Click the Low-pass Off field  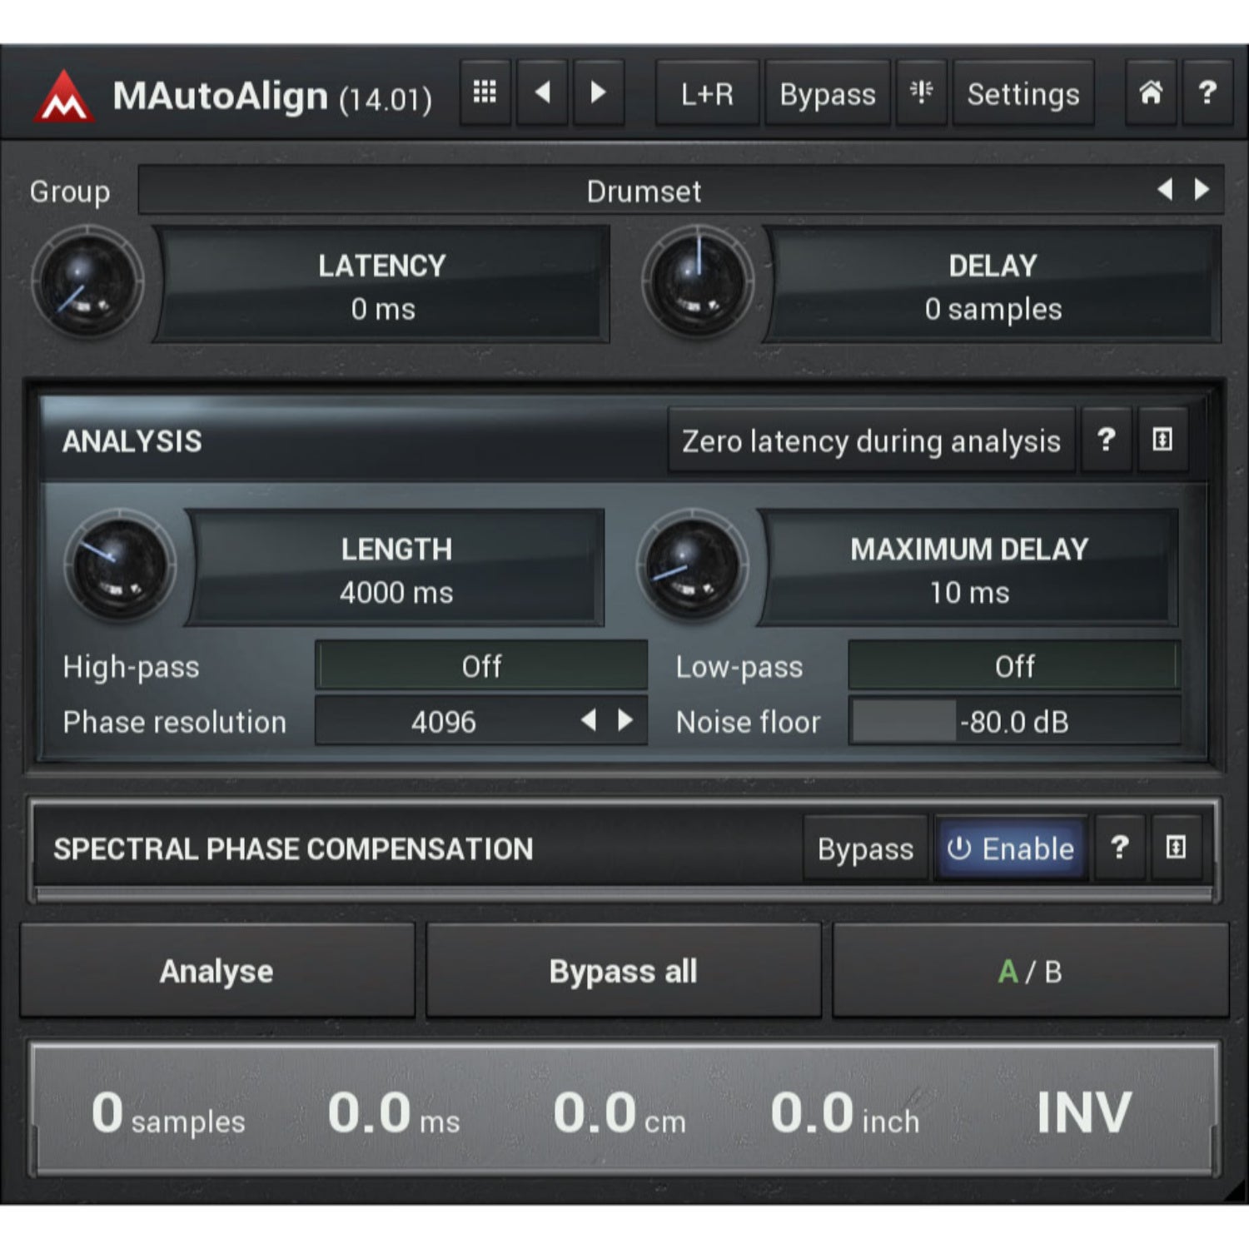click(x=1014, y=665)
